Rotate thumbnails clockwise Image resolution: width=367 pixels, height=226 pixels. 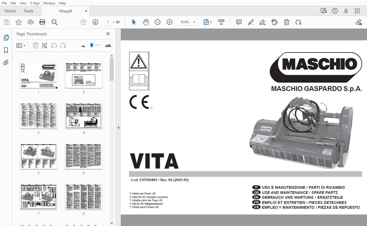click(x=63, y=45)
